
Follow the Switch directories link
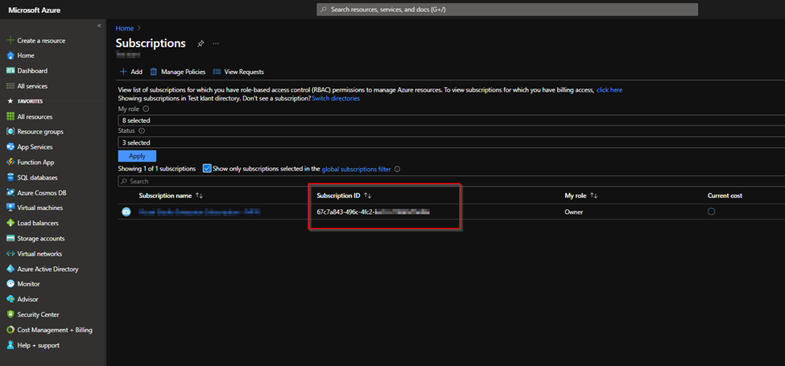click(x=336, y=98)
